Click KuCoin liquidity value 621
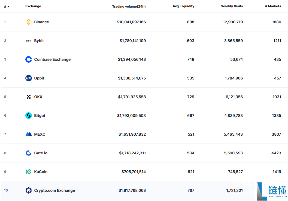Screen dimensions: 288x201 coord(191,172)
